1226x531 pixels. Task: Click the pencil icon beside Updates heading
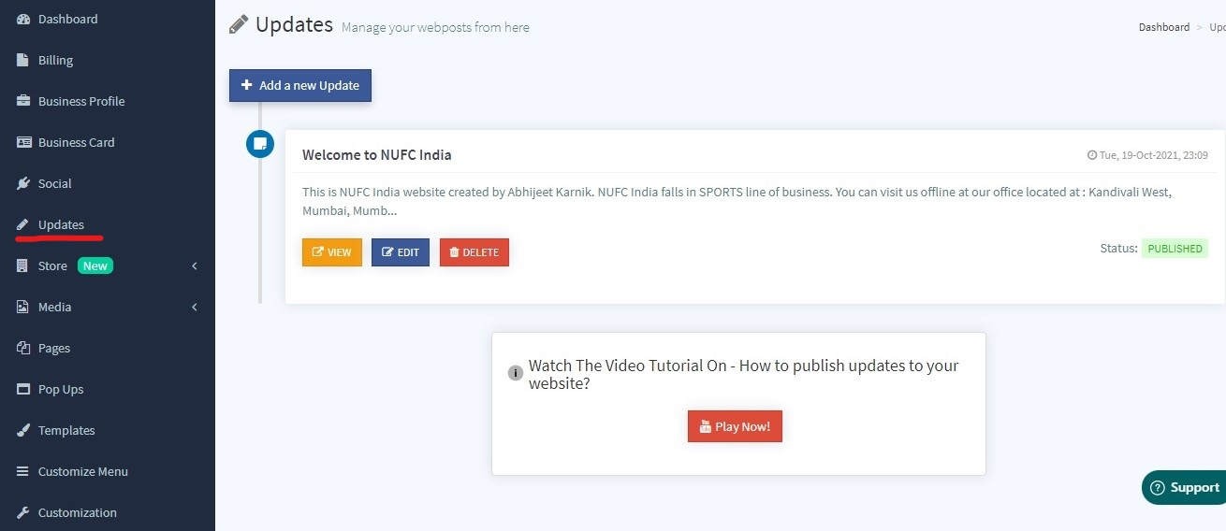239,24
